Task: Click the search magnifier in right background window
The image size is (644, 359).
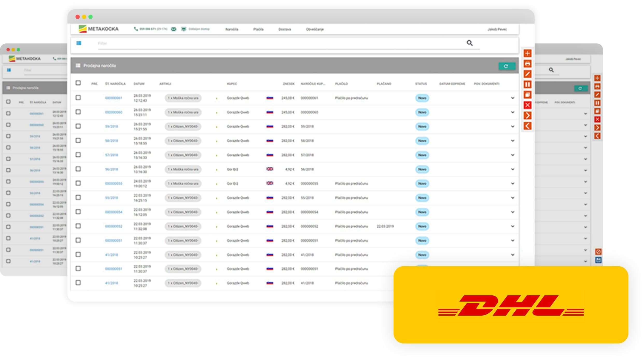Action: [x=551, y=70]
